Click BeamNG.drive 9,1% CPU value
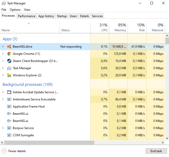 [104, 47]
